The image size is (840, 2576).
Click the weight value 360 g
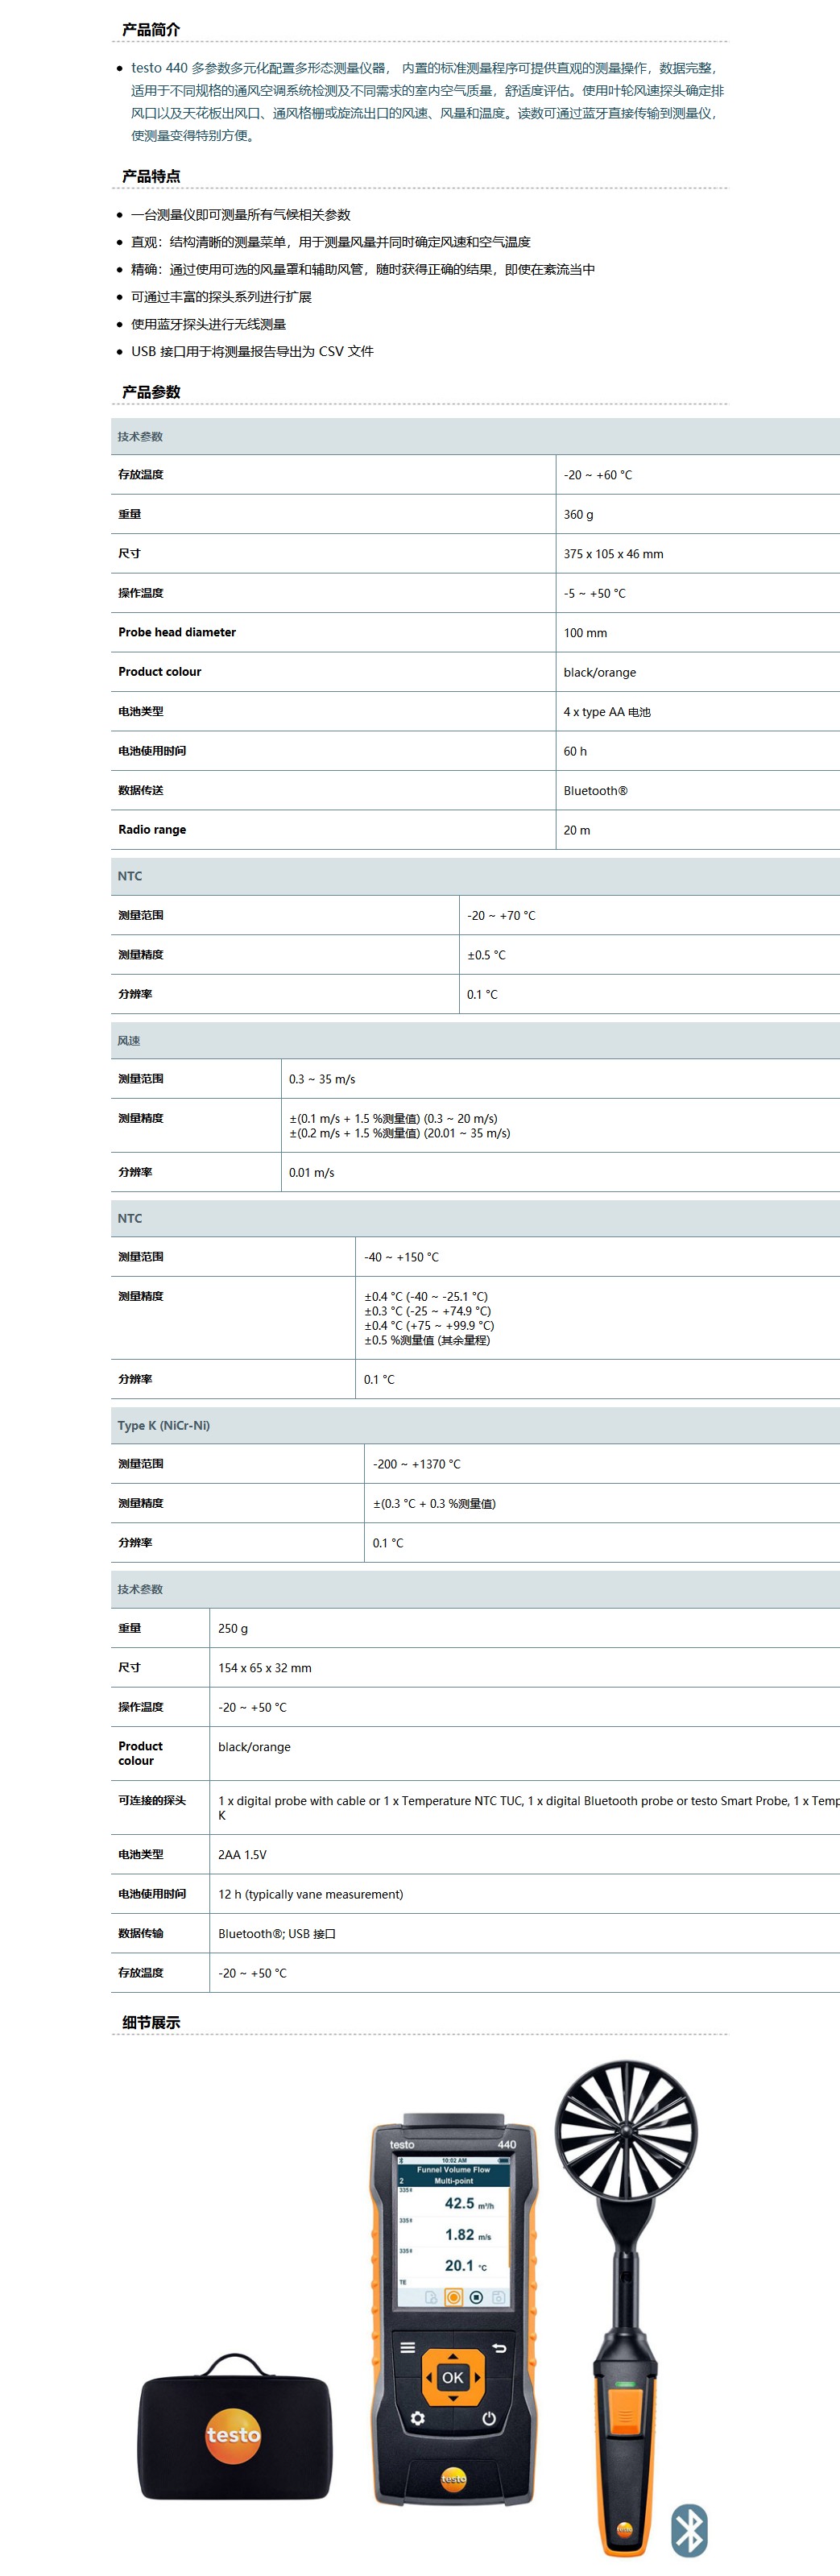point(578,515)
